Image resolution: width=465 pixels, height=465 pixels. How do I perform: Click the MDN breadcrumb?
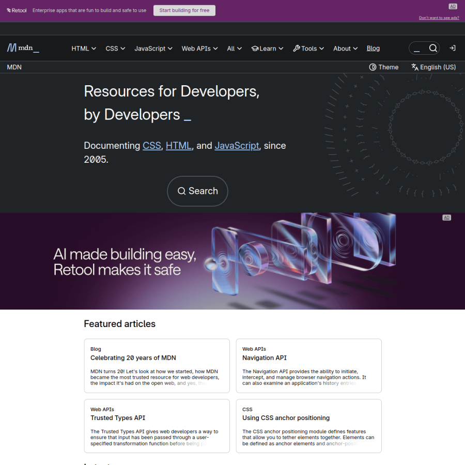[x=14, y=67]
